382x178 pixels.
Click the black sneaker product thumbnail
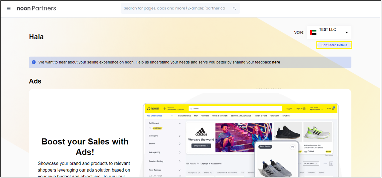click(288, 132)
